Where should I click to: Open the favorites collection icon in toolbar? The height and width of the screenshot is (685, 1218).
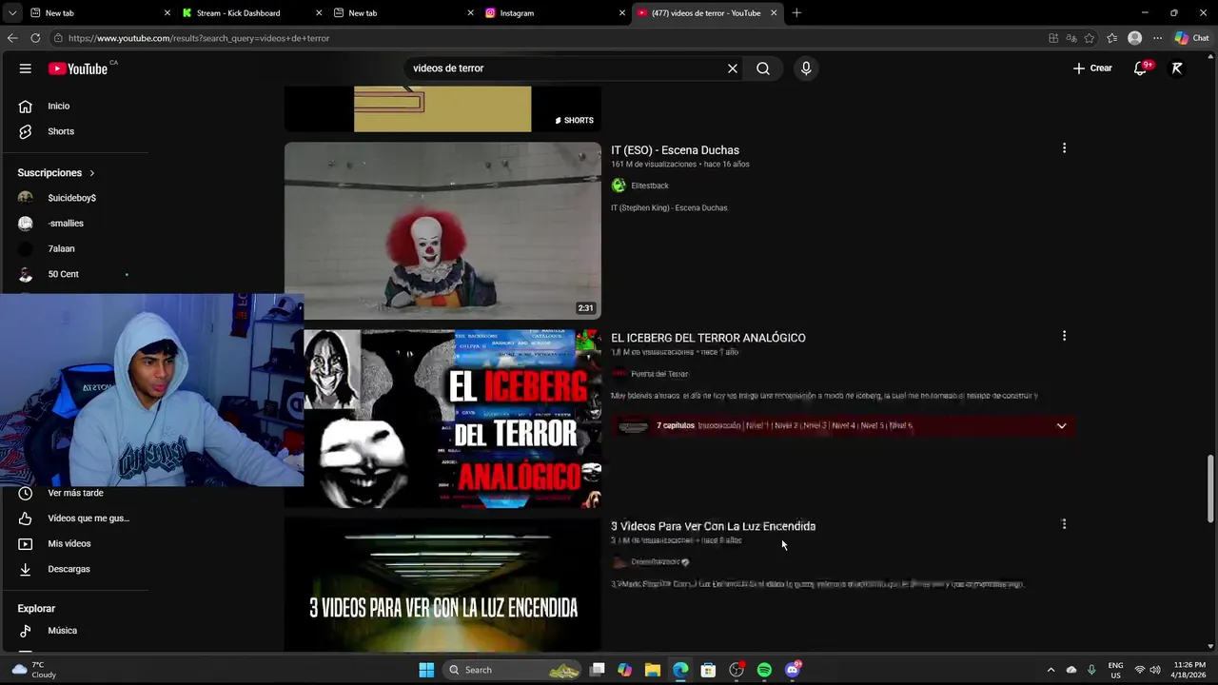click(1111, 38)
